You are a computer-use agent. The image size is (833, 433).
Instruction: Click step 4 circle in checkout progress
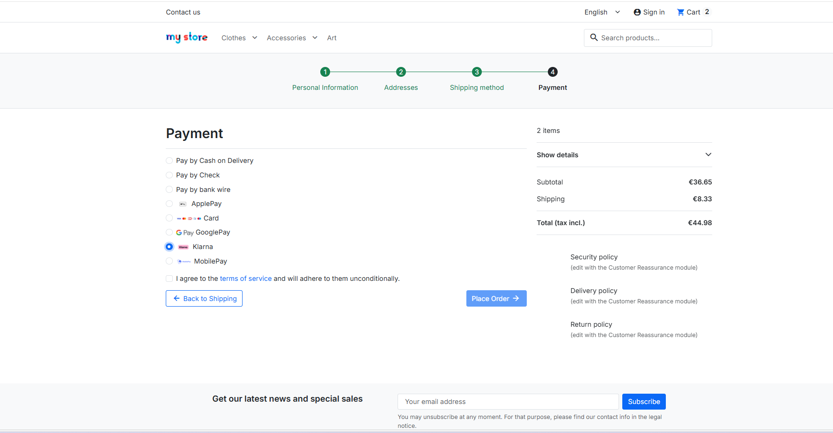coord(553,72)
